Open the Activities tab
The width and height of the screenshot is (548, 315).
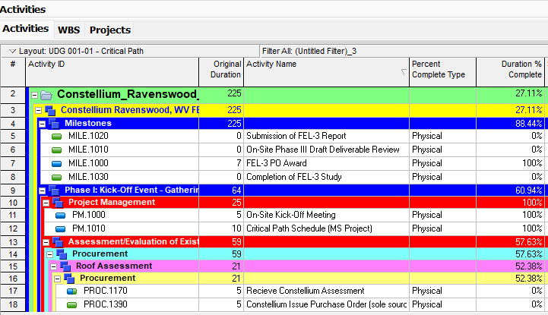coord(26,29)
